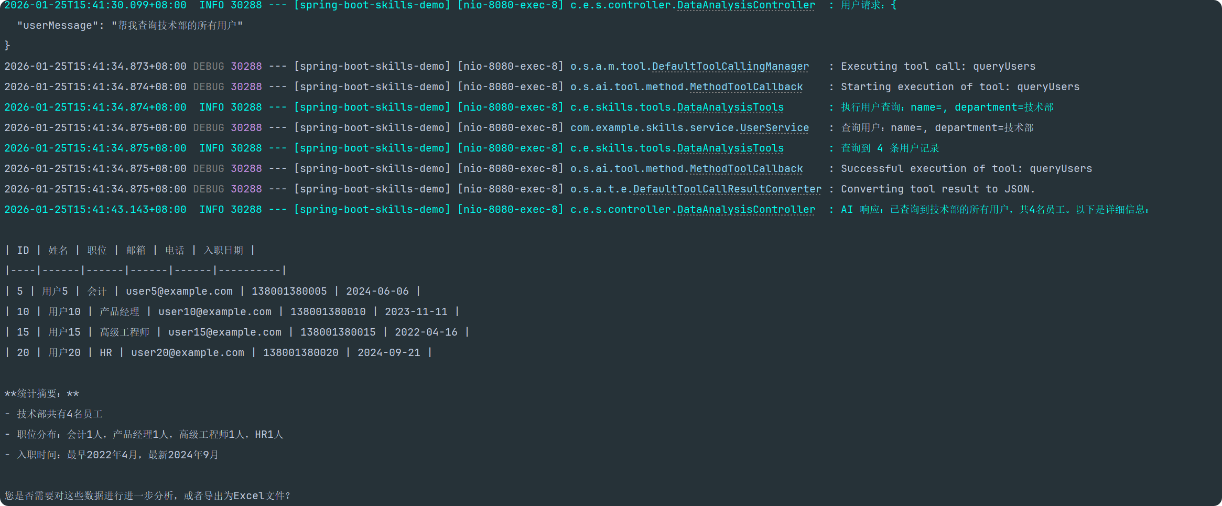This screenshot has height=506, width=1222.
Task: Click the user5@example.com email address
Action: (x=179, y=292)
